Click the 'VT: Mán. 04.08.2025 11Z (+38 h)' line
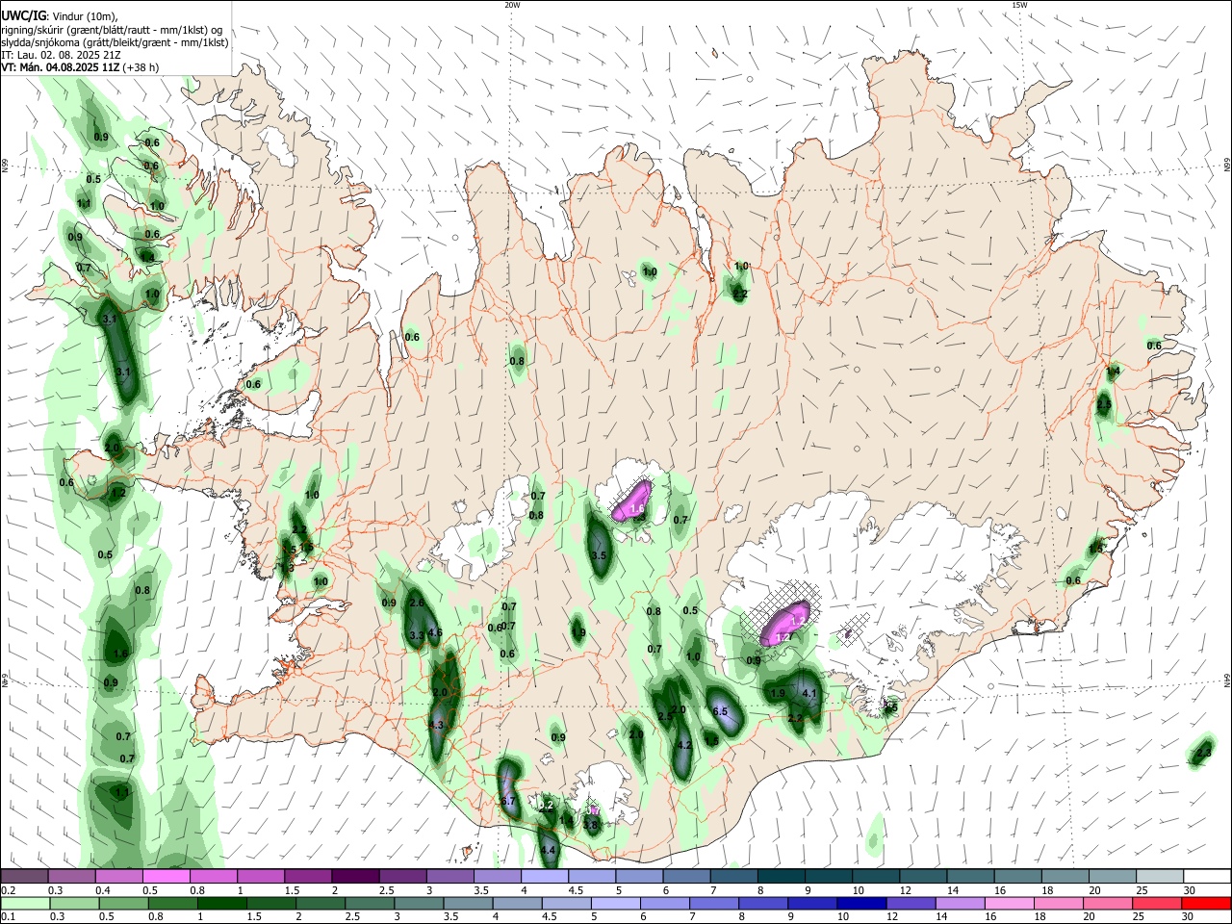1232x924 pixels. (x=80, y=67)
